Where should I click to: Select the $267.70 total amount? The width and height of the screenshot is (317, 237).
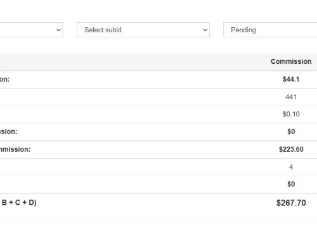click(x=291, y=203)
